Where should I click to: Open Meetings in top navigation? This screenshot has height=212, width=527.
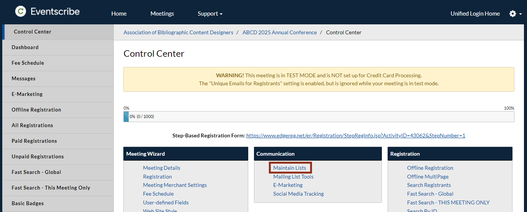pos(162,14)
